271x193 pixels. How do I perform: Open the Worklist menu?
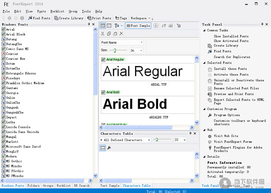click(57, 11)
